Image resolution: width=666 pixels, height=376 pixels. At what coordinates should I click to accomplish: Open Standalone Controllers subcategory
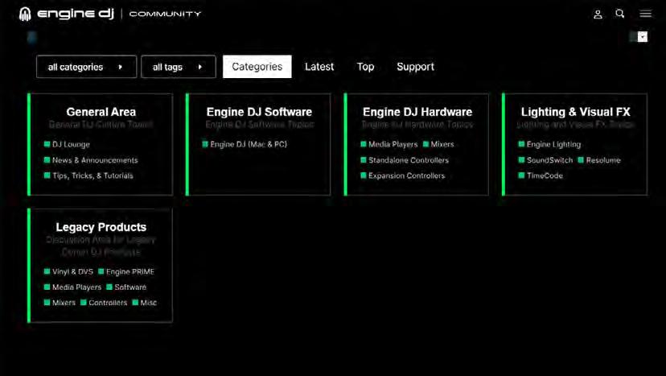[405, 160]
